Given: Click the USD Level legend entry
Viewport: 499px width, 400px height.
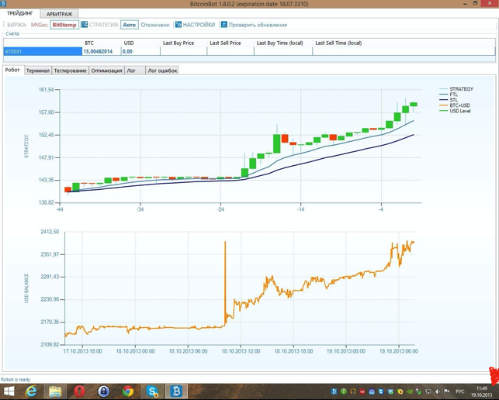Looking at the screenshot, I should pos(455,111).
